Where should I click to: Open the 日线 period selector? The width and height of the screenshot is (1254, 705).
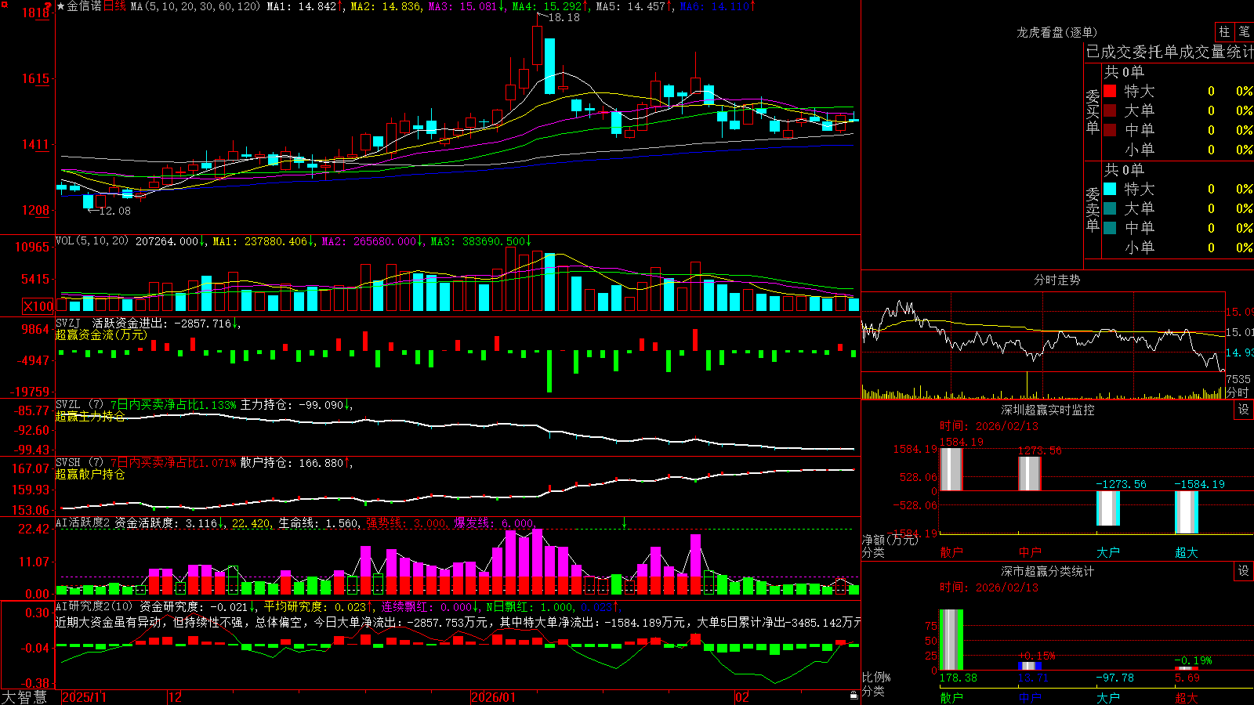114,6
